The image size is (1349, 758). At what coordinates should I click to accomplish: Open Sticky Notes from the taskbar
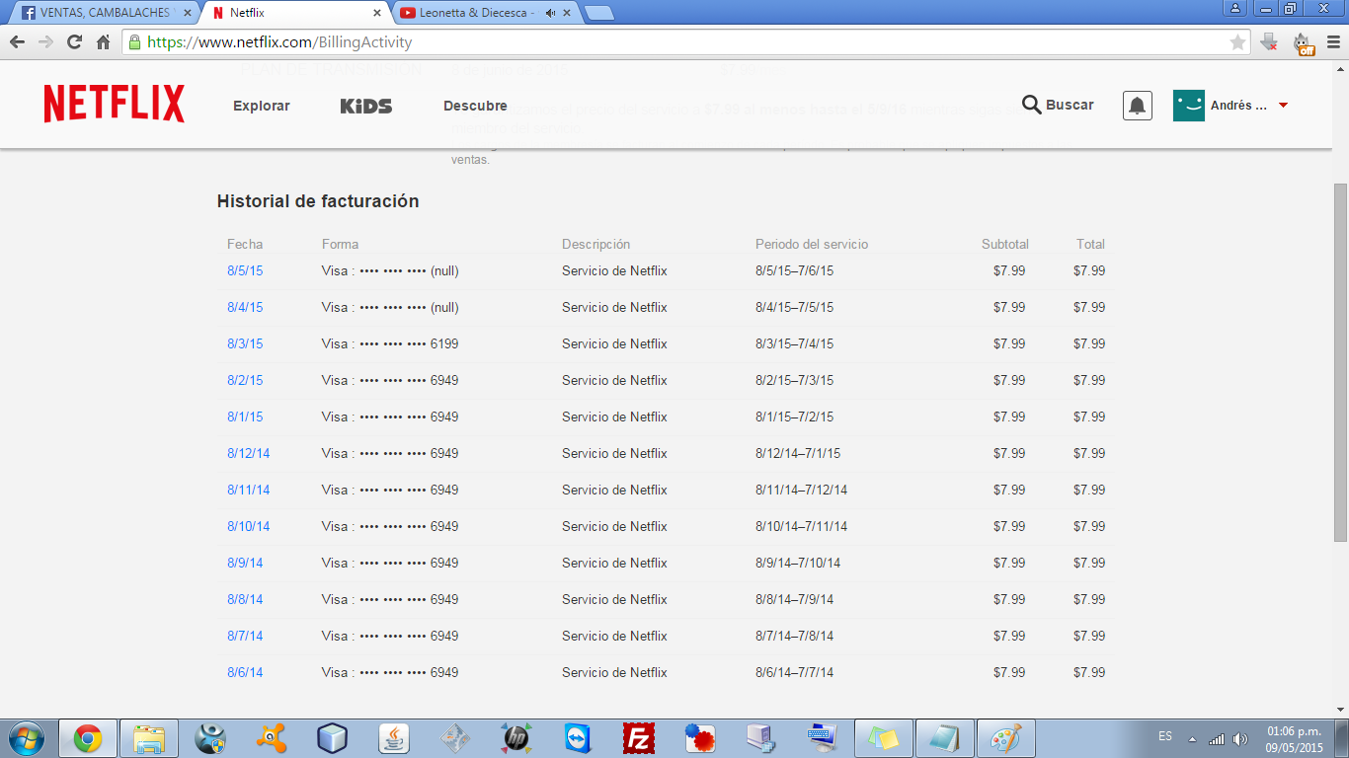883,738
